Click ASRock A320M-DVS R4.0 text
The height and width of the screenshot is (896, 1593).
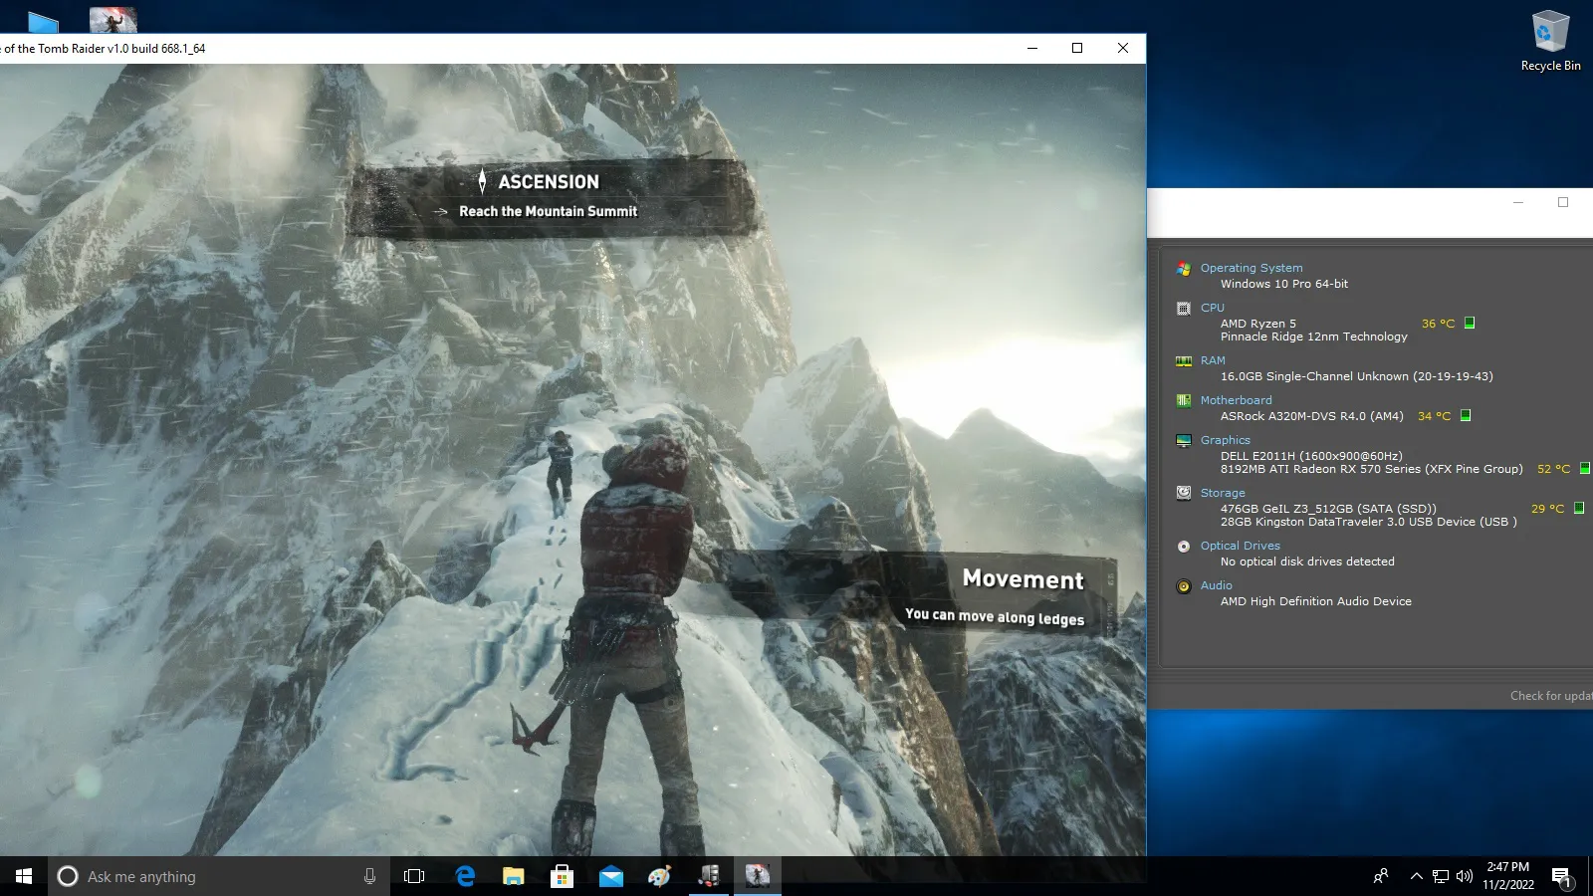[x=1311, y=416]
